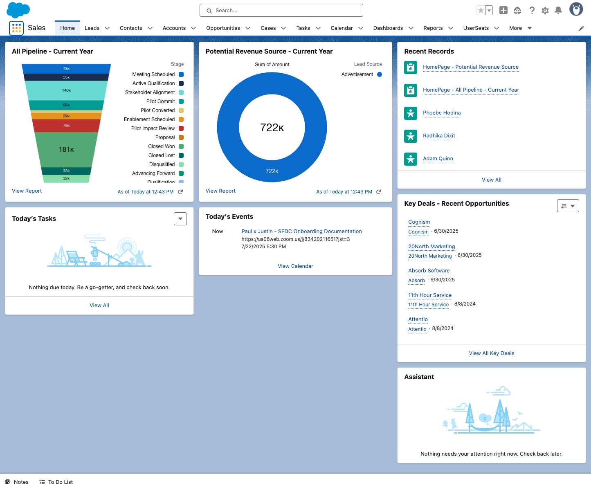The height and width of the screenshot is (490, 591).
Task: Click View All Key Deals
Action: click(492, 353)
